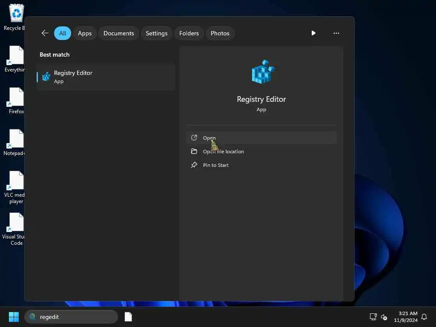Screen dimensions: 436x327
Task: Select the VLC media player shortcut
Action: coord(14,187)
